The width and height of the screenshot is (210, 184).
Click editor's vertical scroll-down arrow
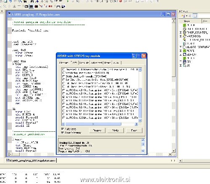(173, 151)
